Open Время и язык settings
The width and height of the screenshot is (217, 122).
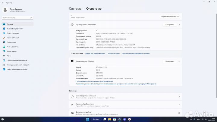coord(17,51)
